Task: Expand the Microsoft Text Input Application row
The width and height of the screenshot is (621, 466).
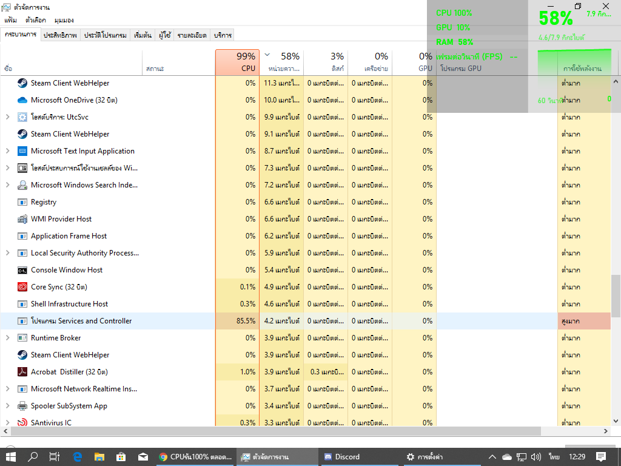Action: click(7, 151)
